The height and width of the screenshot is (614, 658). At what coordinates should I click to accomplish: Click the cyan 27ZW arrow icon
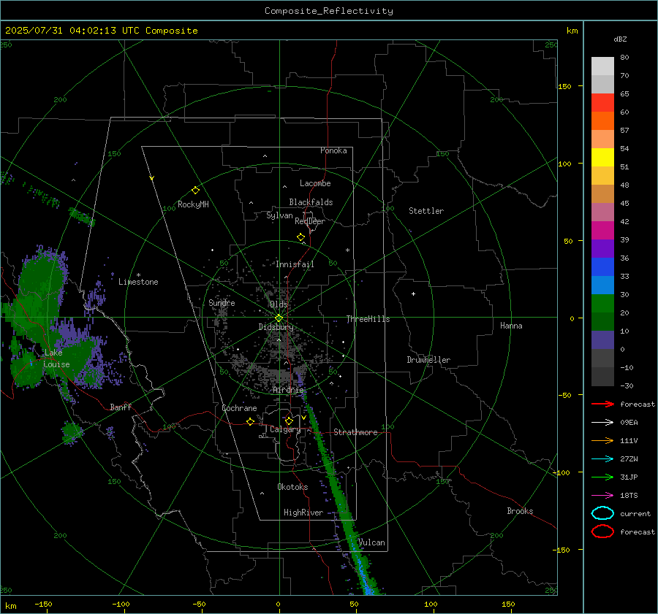[602, 459]
